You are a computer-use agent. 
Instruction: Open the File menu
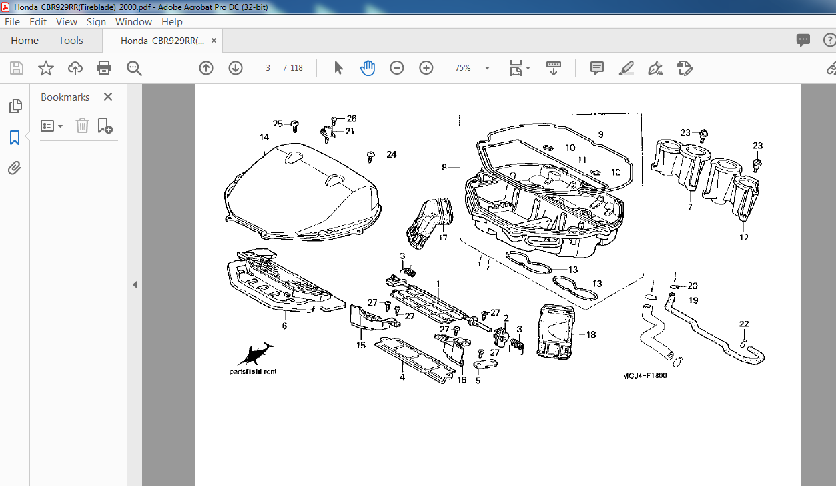click(12, 22)
